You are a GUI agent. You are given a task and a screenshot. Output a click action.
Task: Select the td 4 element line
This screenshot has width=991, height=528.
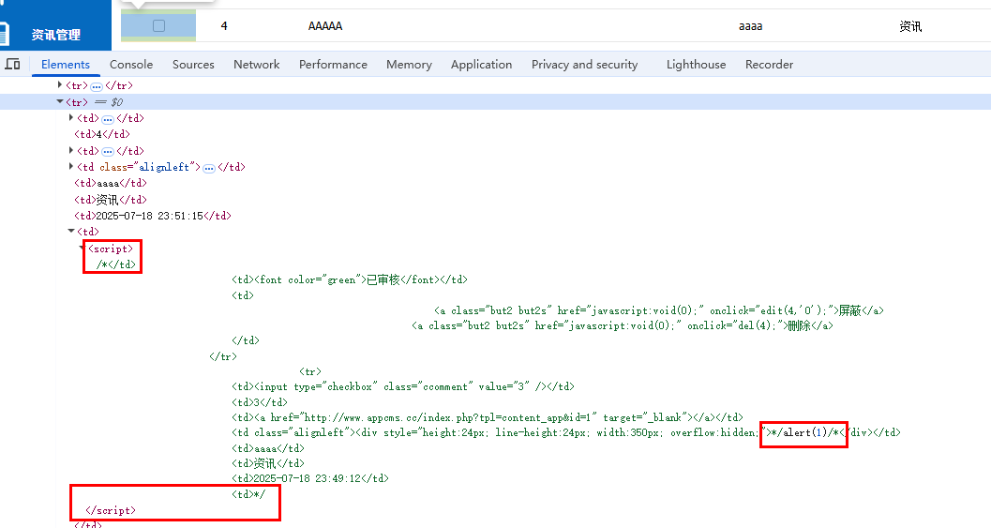102,134
